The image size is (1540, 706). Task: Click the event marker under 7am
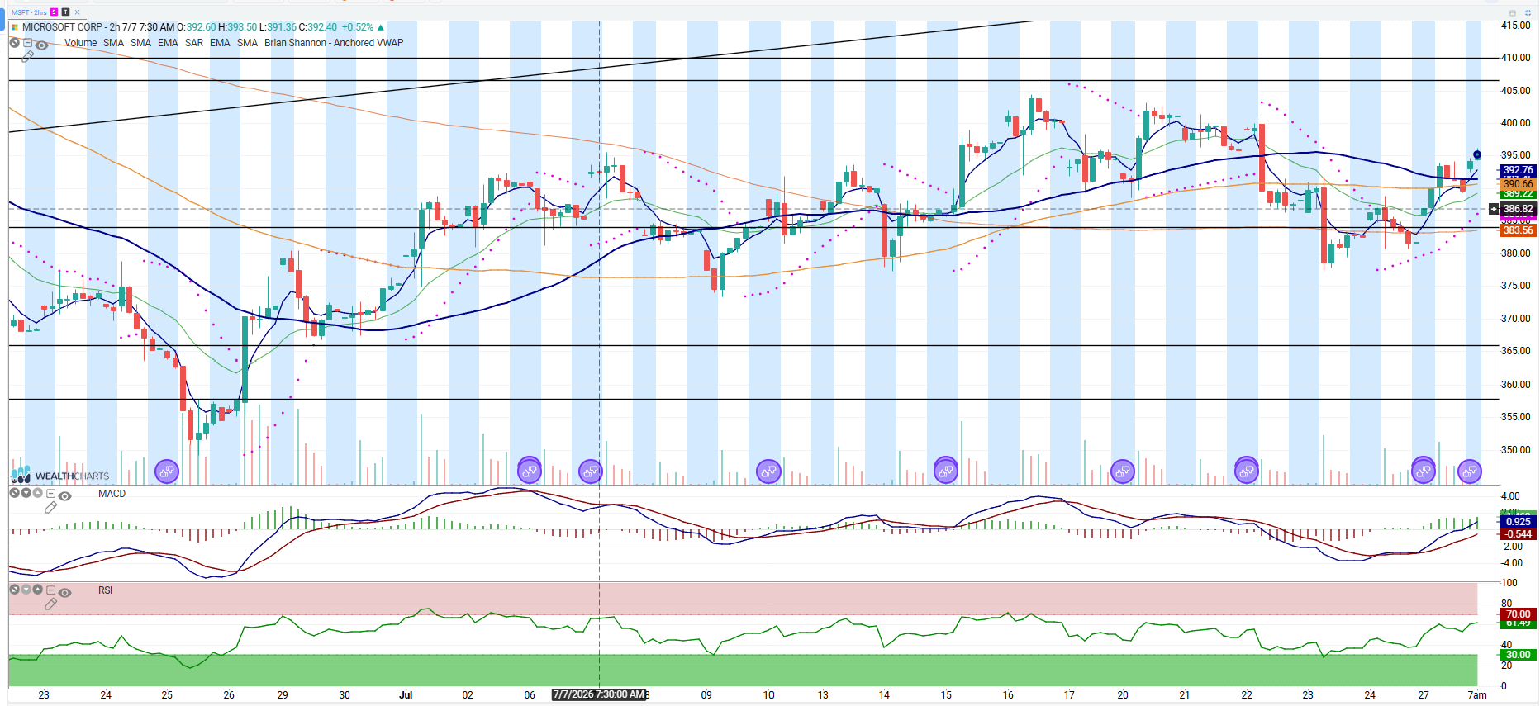[x=1470, y=471]
